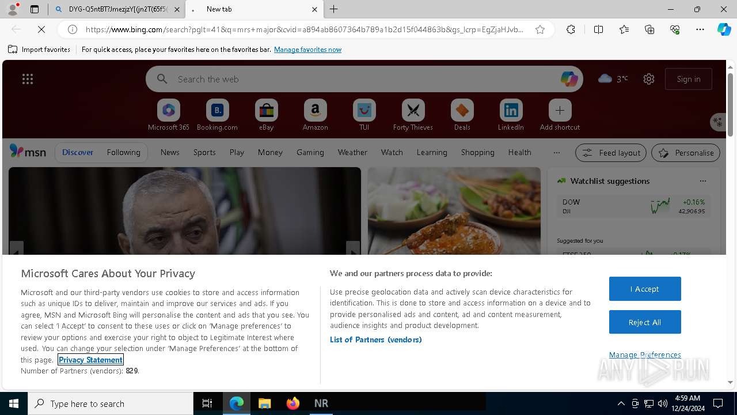The height and width of the screenshot is (415, 737).
Task: Open the Booking.com shortcut
Action: point(217,115)
